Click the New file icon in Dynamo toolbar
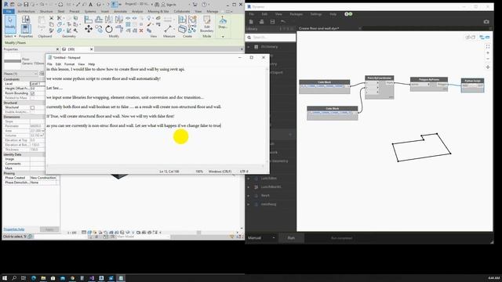Image resolution: width=502 pixels, height=282 pixels. pyautogui.click(x=251, y=22)
